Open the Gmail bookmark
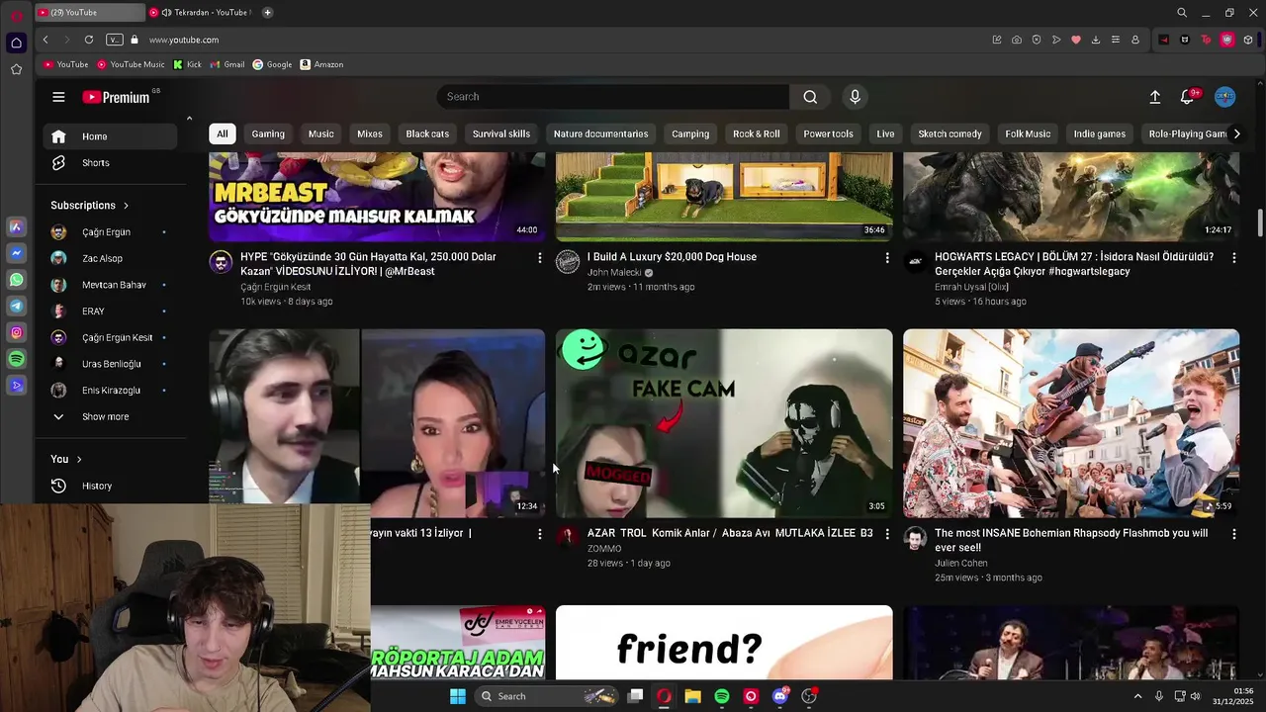 point(226,64)
